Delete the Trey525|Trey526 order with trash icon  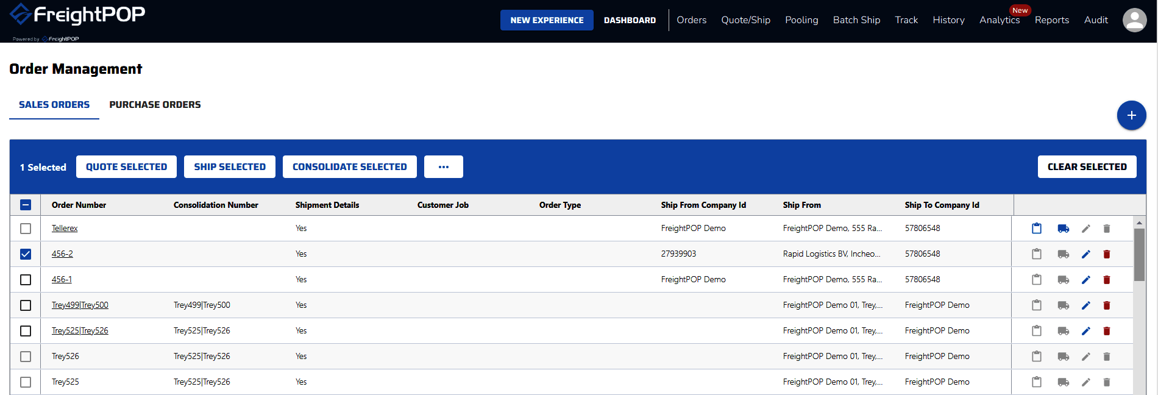(x=1107, y=331)
